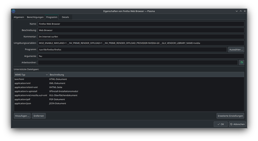Click the empty Arbeitsordner input field

pyautogui.click(x=138, y=63)
